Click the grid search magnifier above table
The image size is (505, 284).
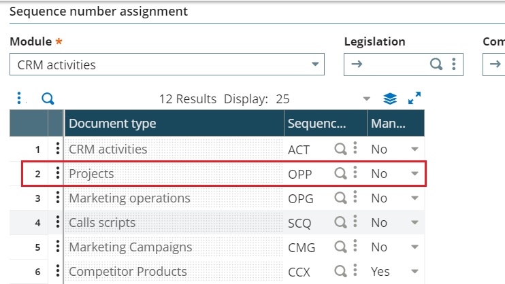pos(48,99)
